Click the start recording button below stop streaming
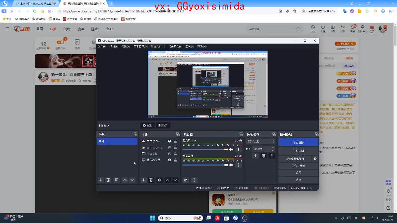The height and width of the screenshot is (223, 397). [298, 151]
